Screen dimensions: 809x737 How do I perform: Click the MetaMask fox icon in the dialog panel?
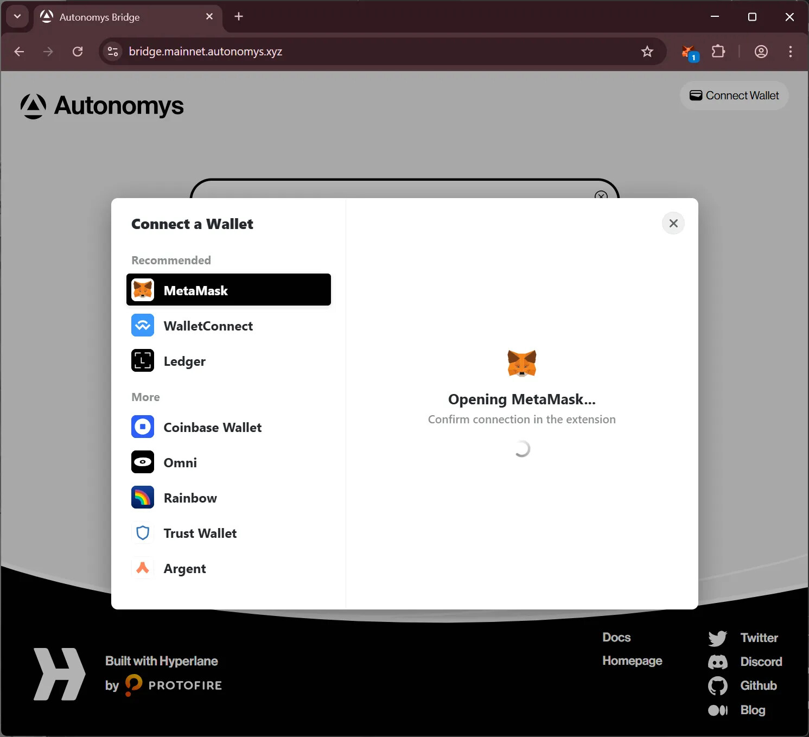click(522, 363)
